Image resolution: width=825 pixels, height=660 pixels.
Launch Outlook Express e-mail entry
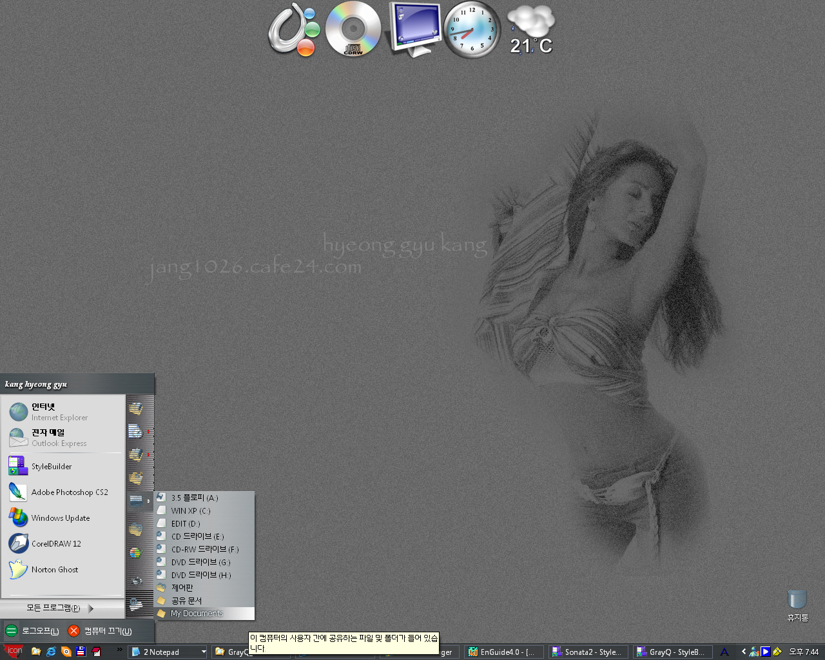pyautogui.click(x=63, y=437)
